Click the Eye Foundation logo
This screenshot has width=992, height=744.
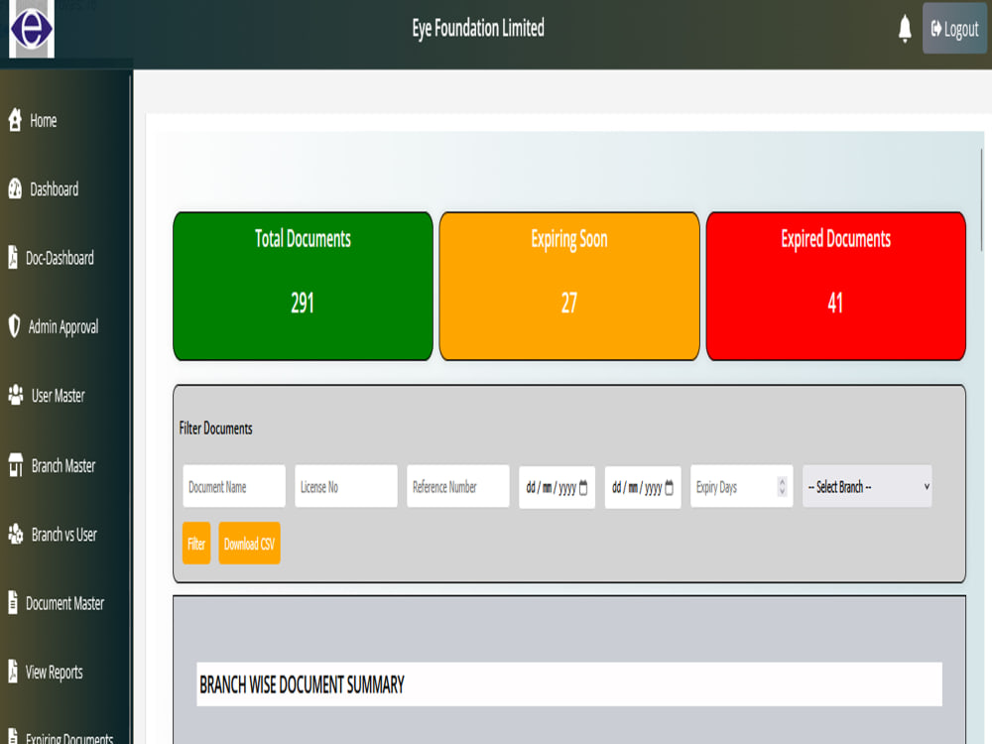[x=32, y=29]
